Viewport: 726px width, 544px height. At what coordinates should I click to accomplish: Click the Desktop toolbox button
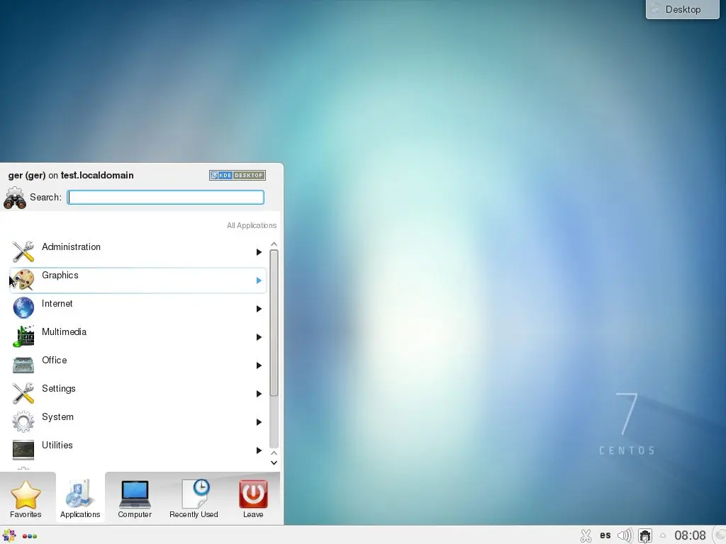682,9
